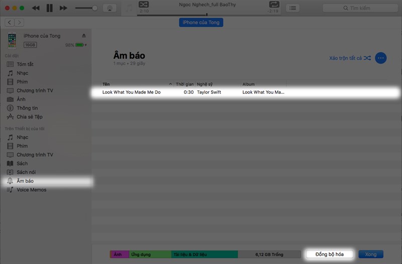The height and width of the screenshot is (264, 402).
Task: Click the 6,12 GB Trống free space segment
Action: point(269,254)
